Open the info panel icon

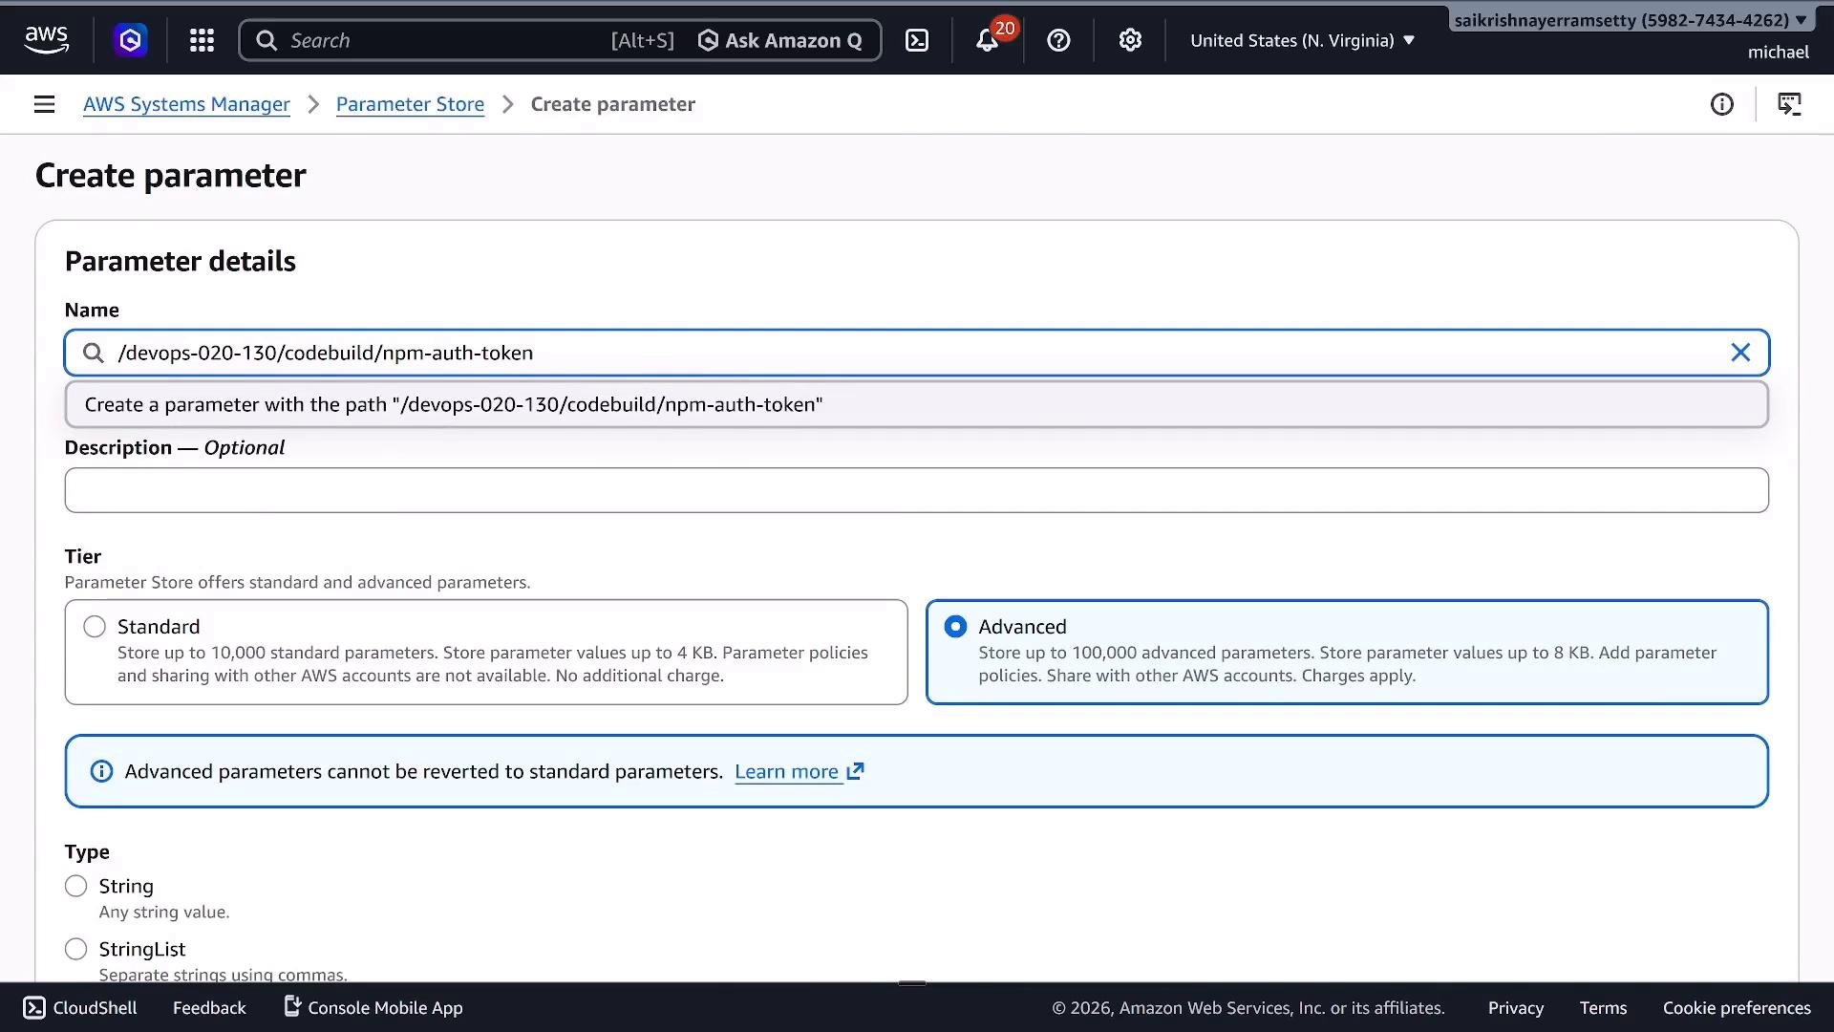point(1721,104)
